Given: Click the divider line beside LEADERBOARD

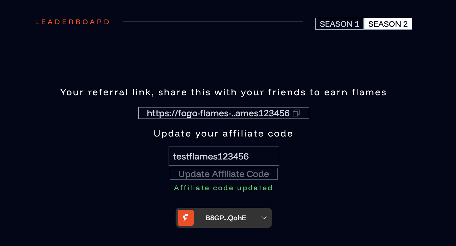Looking at the screenshot, I should pos(213,22).
